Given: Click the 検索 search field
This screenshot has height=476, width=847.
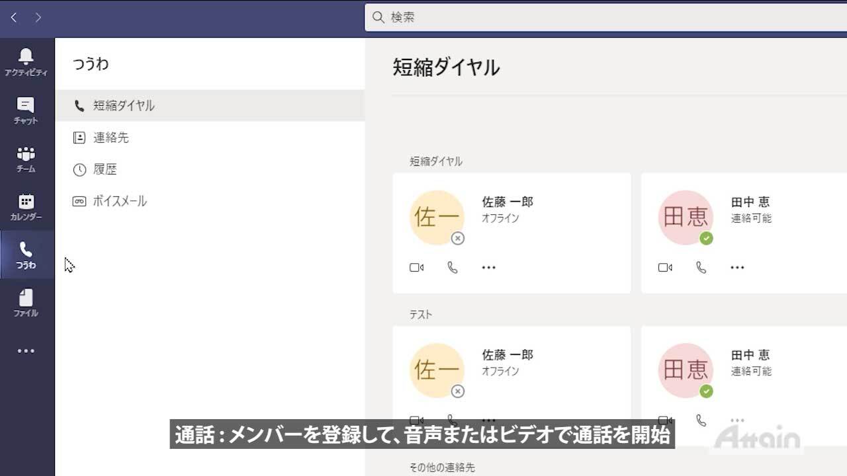Looking at the screenshot, I should tap(596, 18).
